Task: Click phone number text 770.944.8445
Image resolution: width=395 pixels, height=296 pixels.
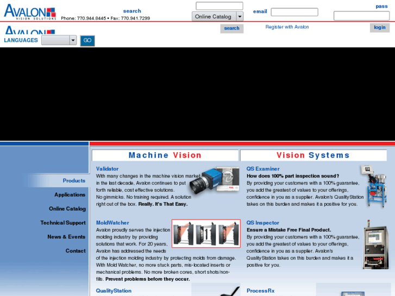Action: point(91,18)
